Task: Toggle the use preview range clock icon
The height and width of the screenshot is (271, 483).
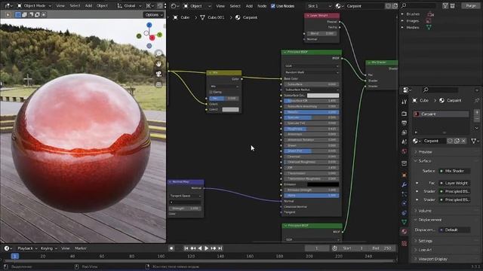Action: point(334,248)
